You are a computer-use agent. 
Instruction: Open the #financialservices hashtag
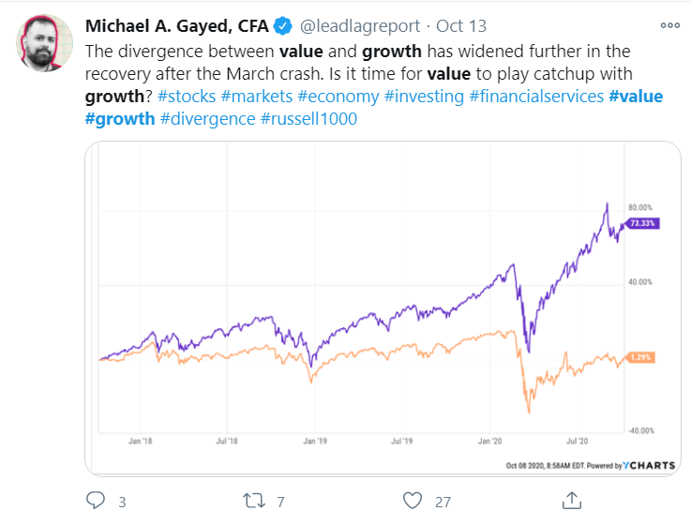tap(536, 96)
